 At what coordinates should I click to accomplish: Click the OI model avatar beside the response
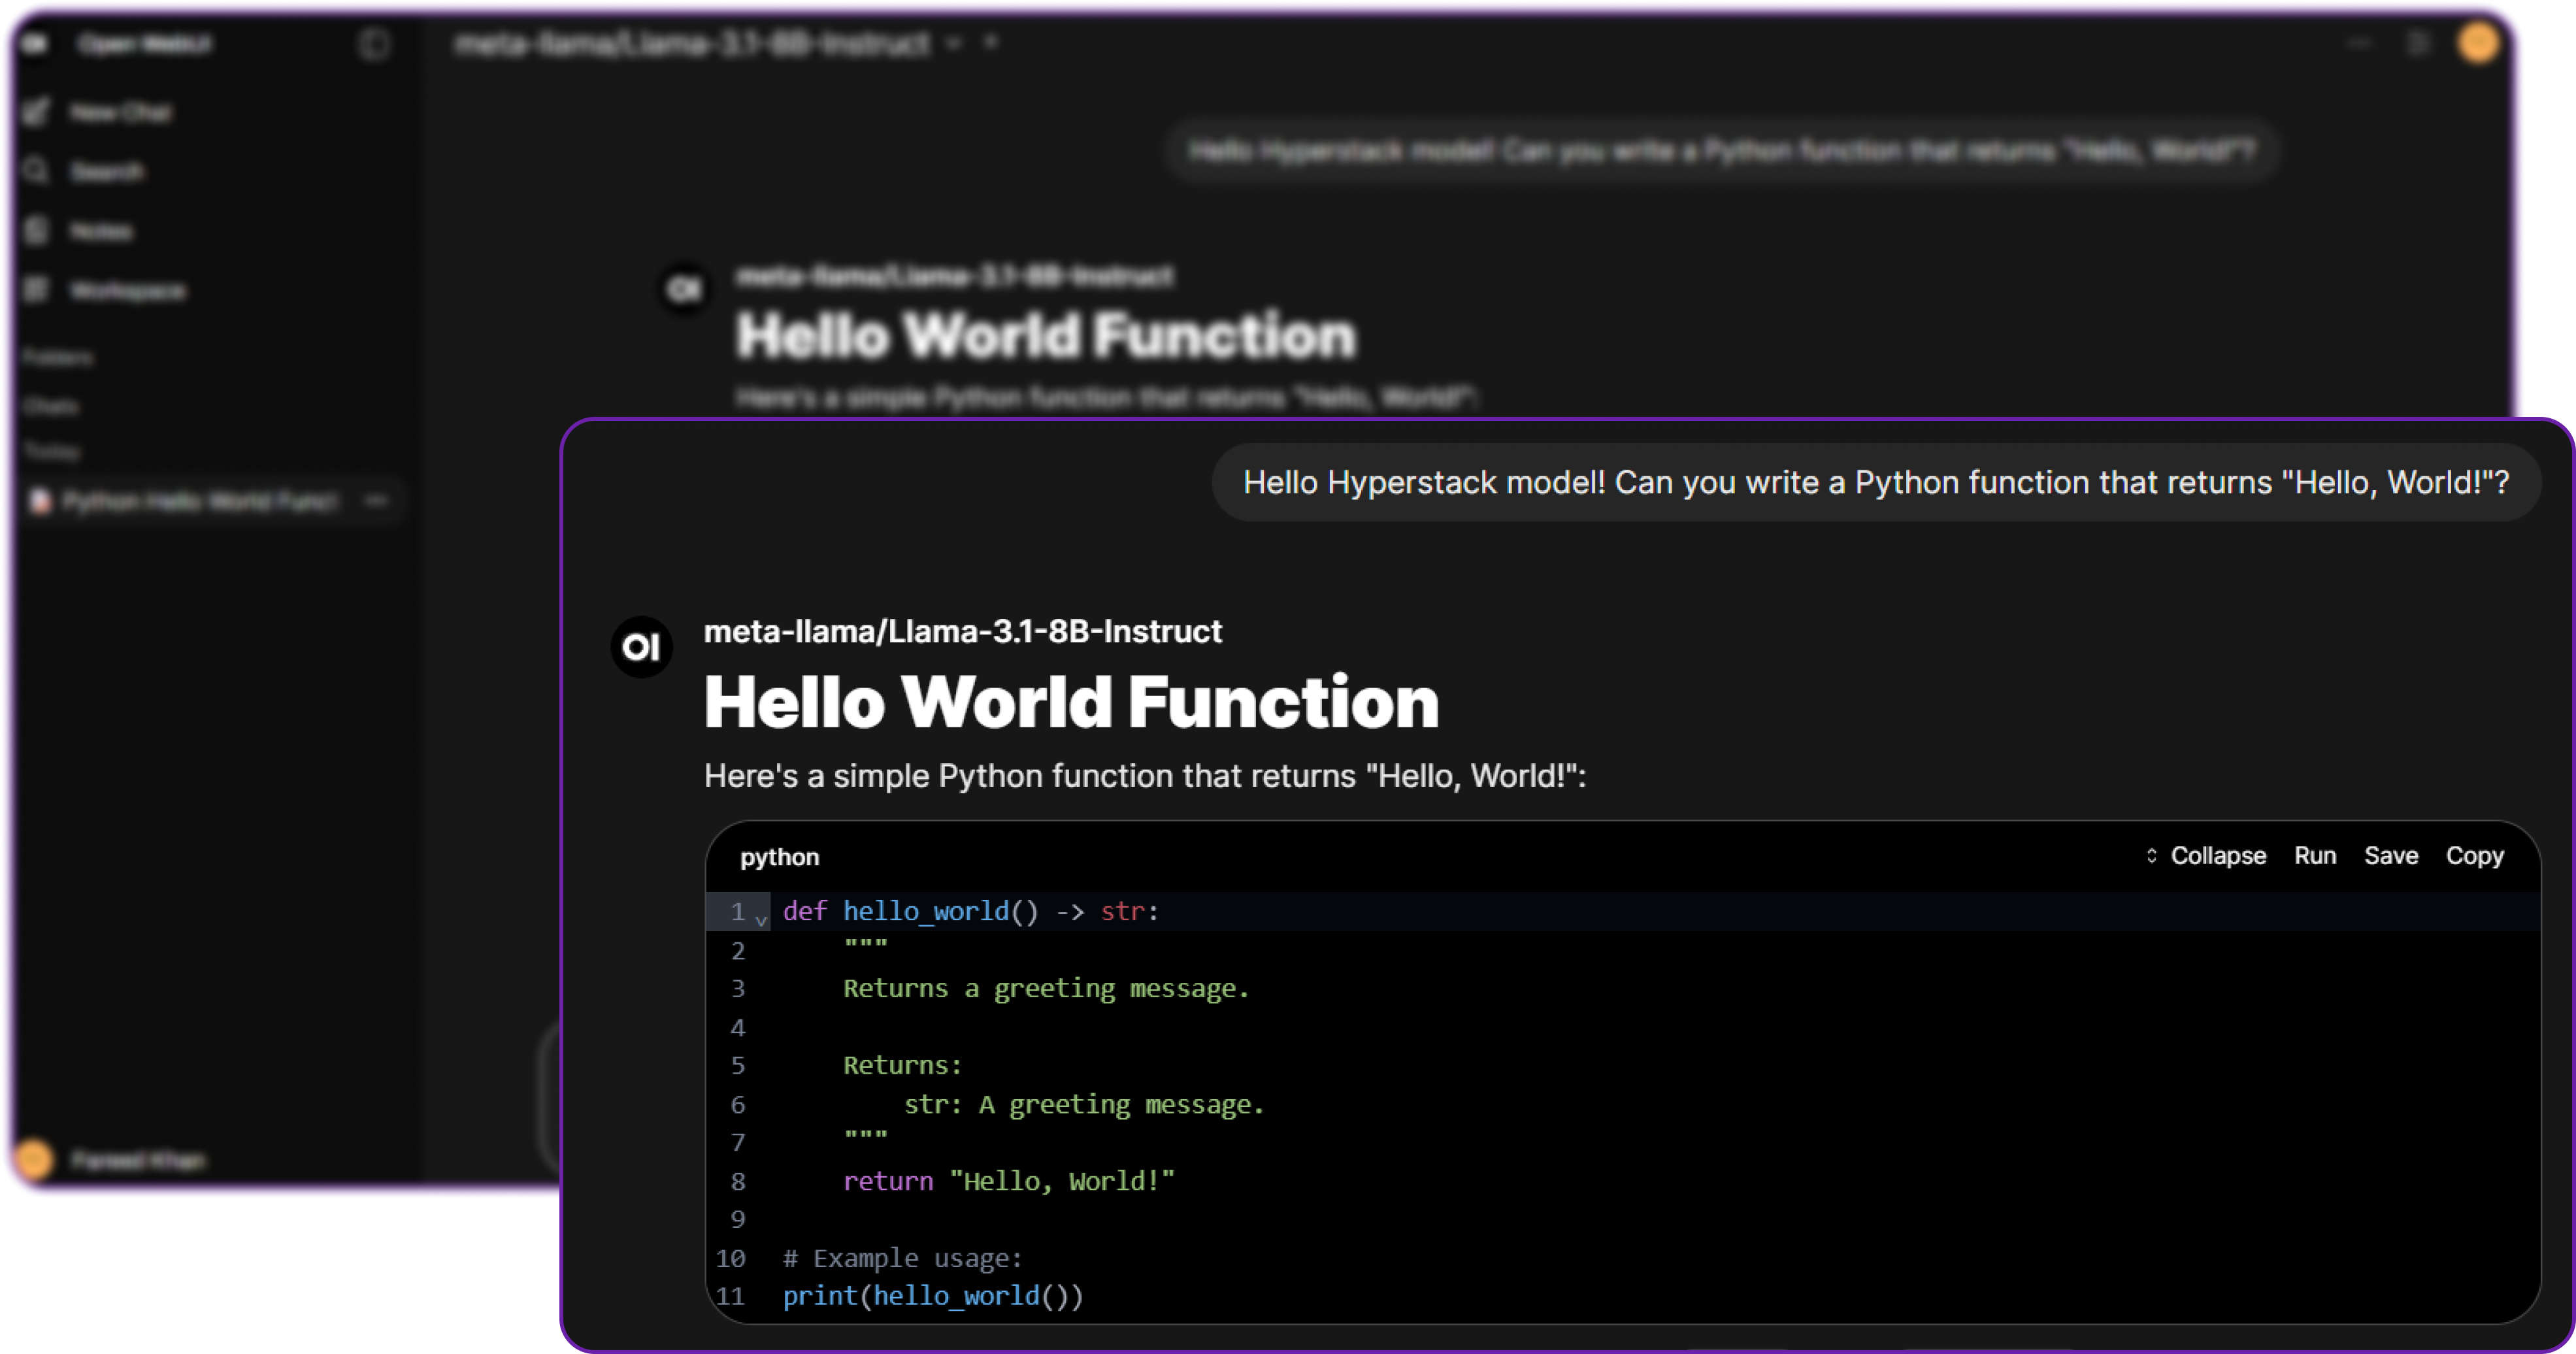[641, 647]
